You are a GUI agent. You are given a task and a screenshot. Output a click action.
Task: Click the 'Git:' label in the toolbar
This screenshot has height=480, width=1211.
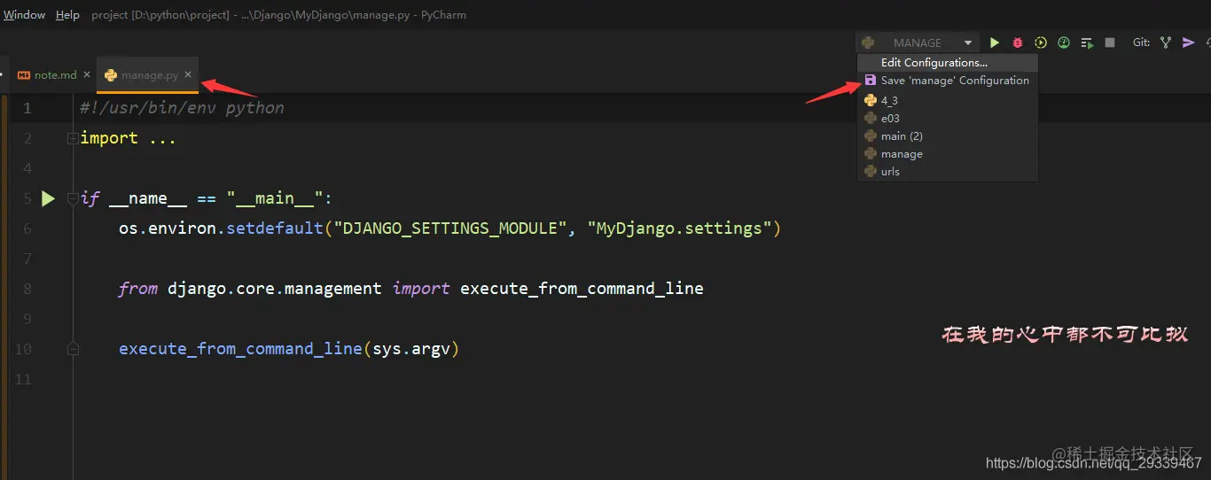point(1141,43)
